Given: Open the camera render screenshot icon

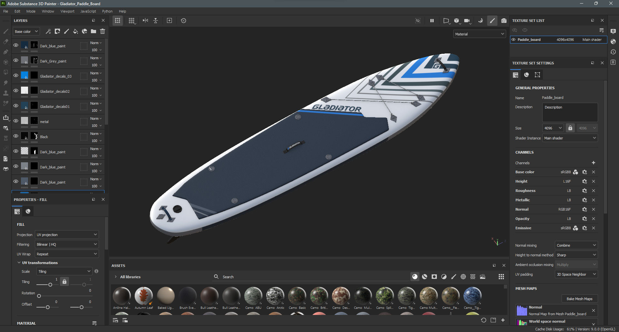Looking at the screenshot, I should [504, 21].
